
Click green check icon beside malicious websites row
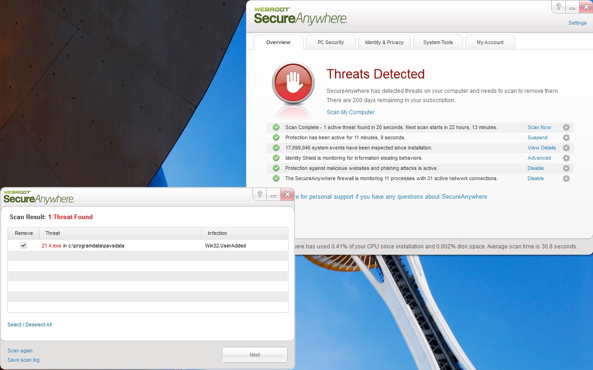[276, 168]
